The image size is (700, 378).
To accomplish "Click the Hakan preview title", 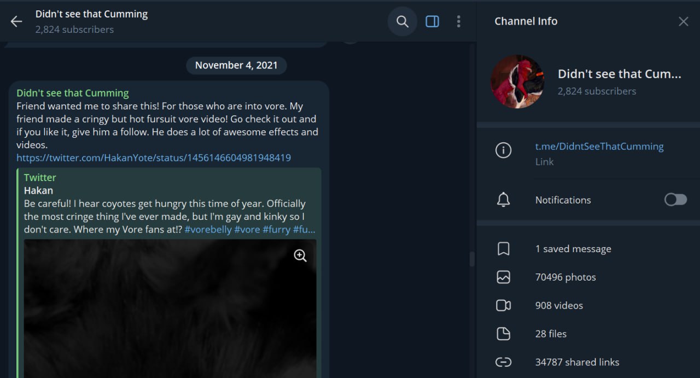I will point(38,190).
